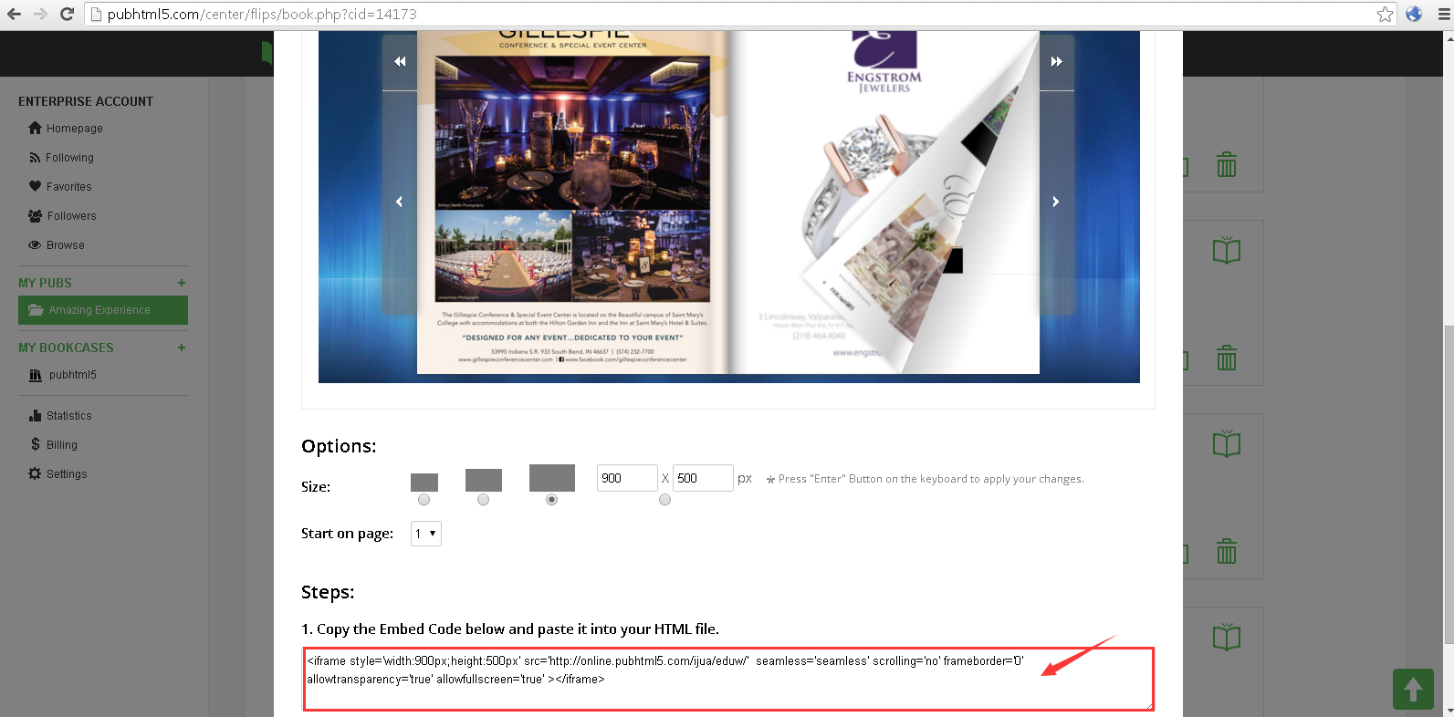This screenshot has height=717, width=1454.
Task: Open Followers via its people icon
Action: pos(36,216)
